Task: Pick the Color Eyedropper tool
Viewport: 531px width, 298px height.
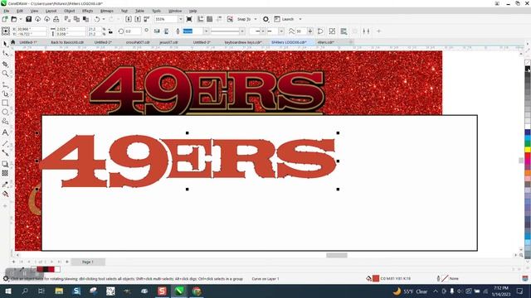Action: [5, 184]
